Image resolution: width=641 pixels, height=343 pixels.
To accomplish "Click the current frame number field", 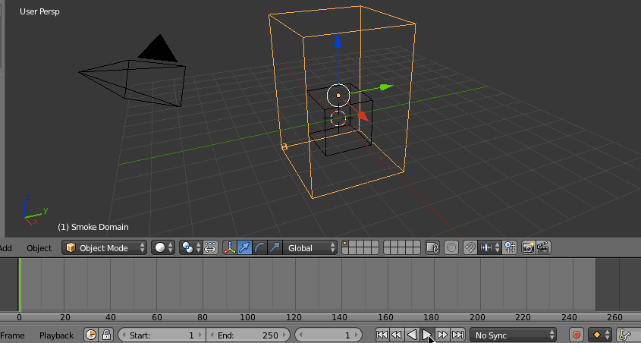I will click(x=328, y=335).
